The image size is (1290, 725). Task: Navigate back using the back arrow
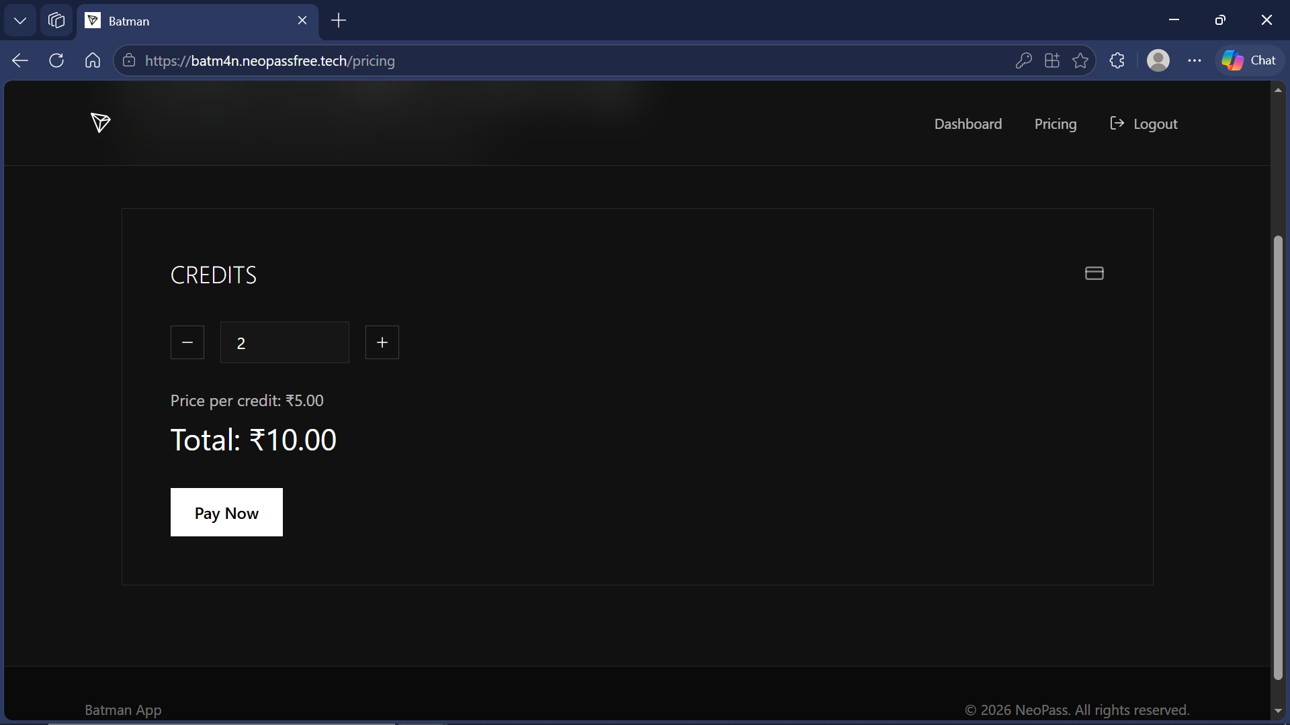(19, 60)
